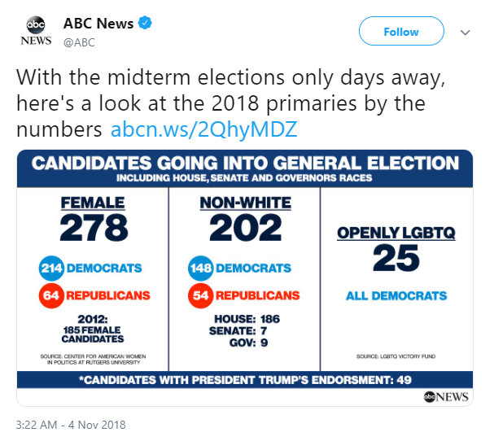Click the blue verified badge
Screen dimensions: 494x441
click(145, 23)
